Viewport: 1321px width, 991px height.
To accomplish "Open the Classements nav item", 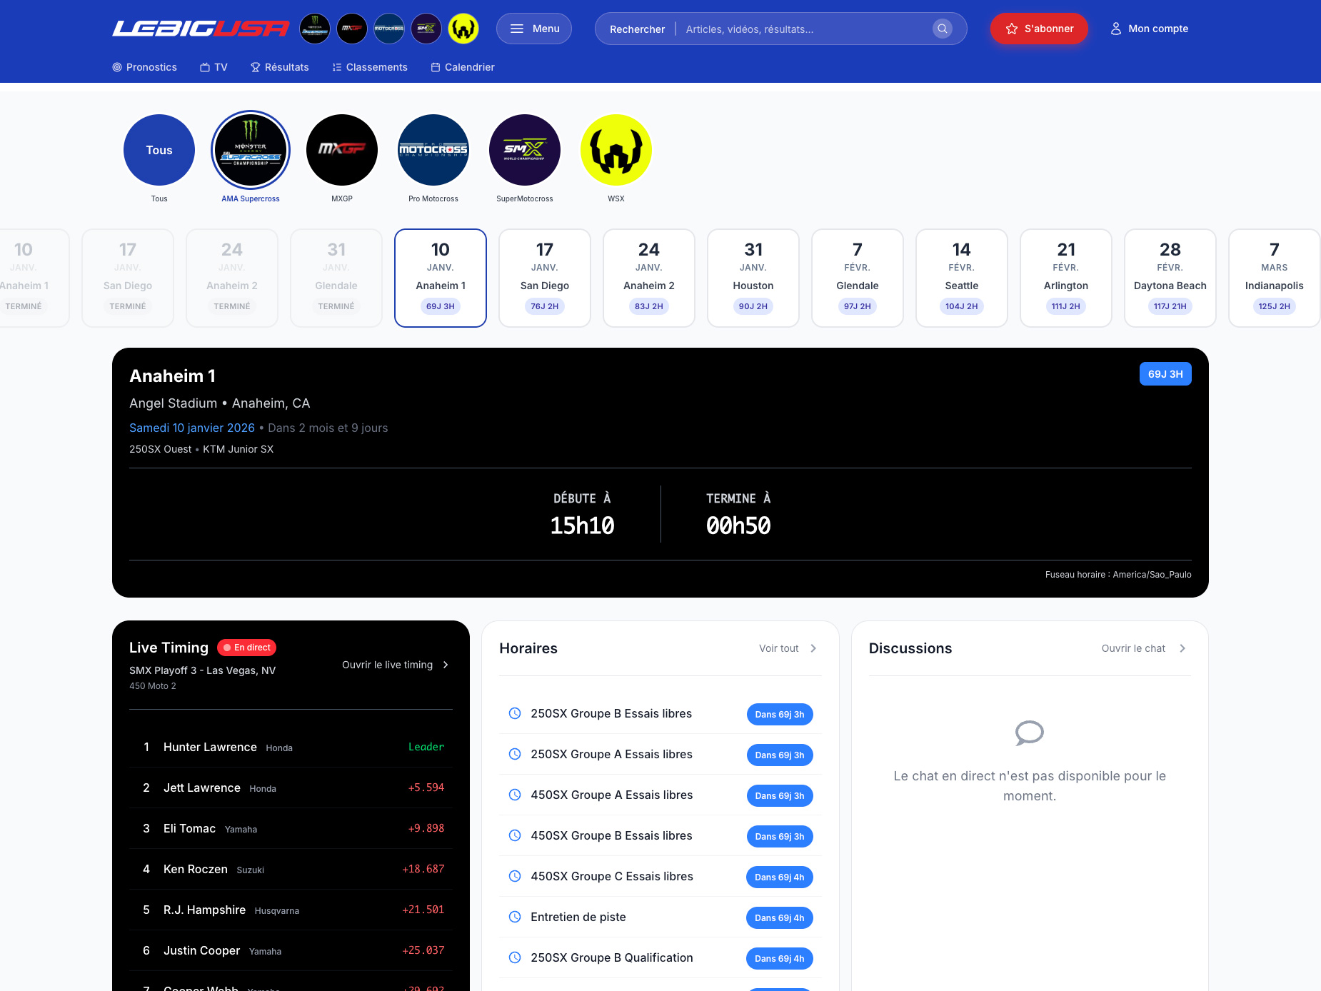I will pyautogui.click(x=370, y=67).
